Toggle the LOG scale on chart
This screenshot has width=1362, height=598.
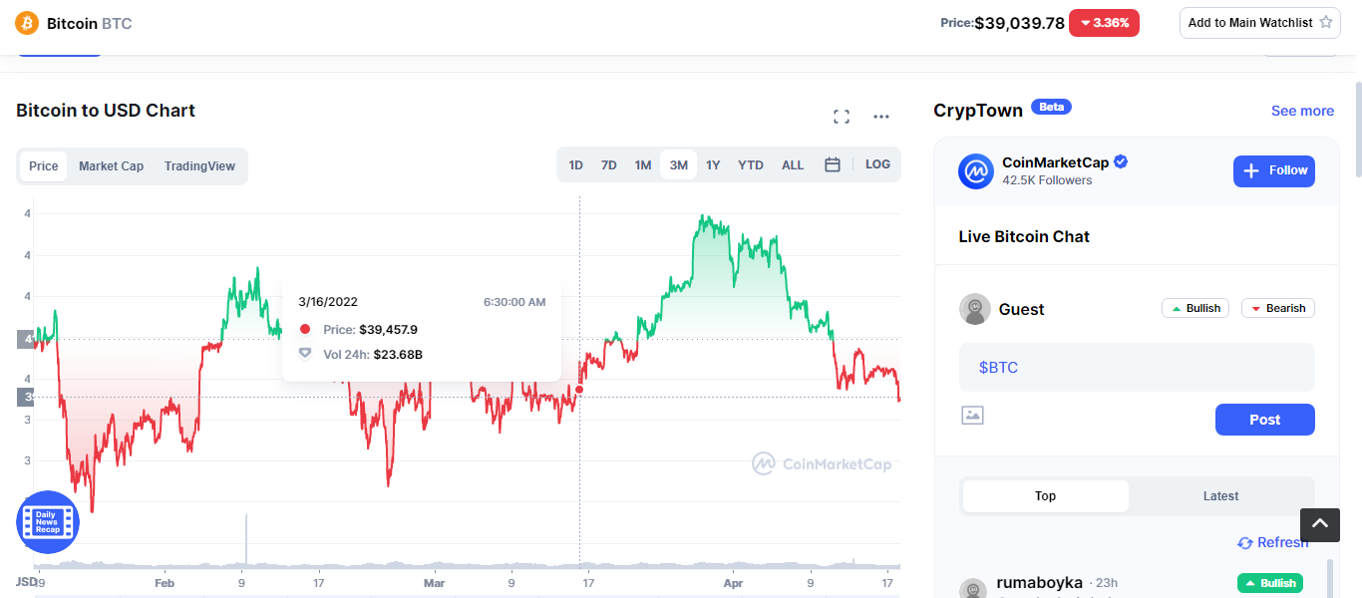click(x=877, y=164)
